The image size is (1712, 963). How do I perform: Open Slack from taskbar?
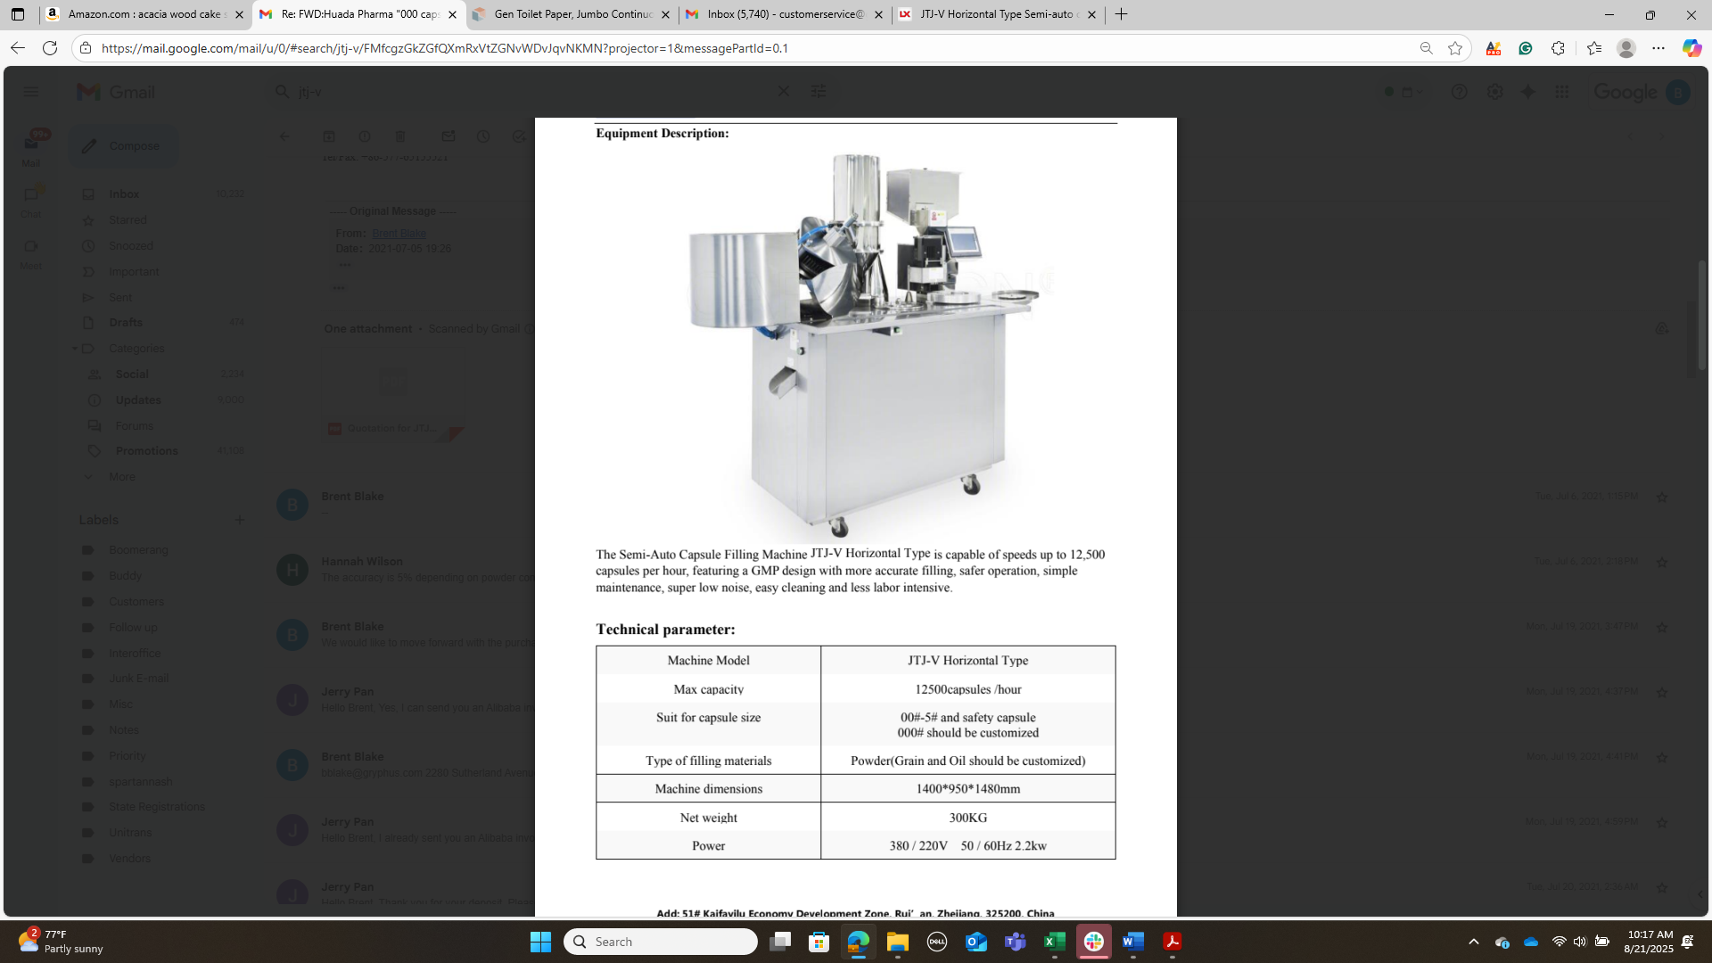1094,942
